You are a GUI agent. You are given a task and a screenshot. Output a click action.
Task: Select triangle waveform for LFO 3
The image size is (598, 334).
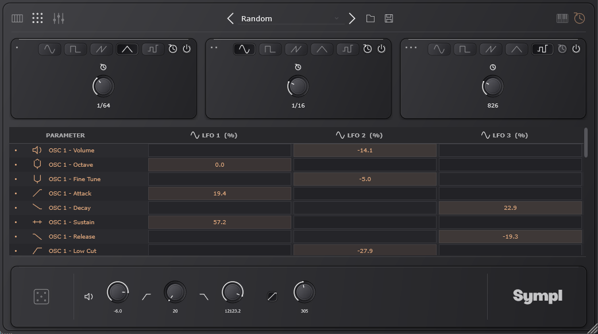pos(516,49)
